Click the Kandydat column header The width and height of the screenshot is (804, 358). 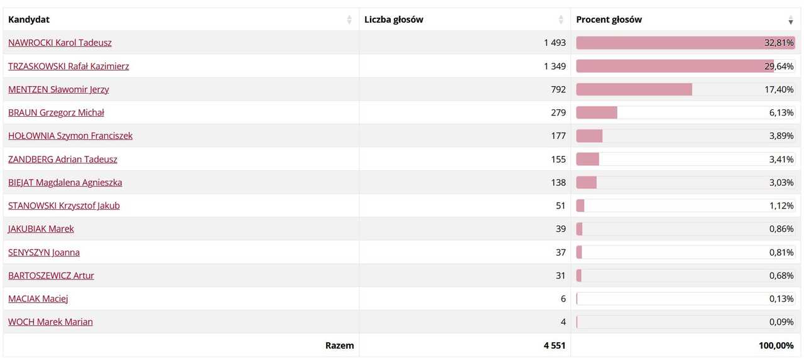[181, 19]
